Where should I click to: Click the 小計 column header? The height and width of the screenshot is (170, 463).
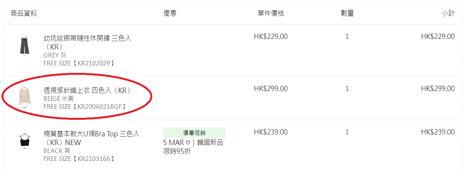pos(448,14)
